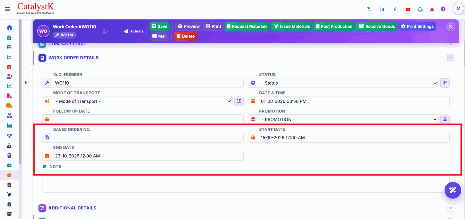Click the Delete button
Viewport: 465px width, 219px height.
pos(185,36)
